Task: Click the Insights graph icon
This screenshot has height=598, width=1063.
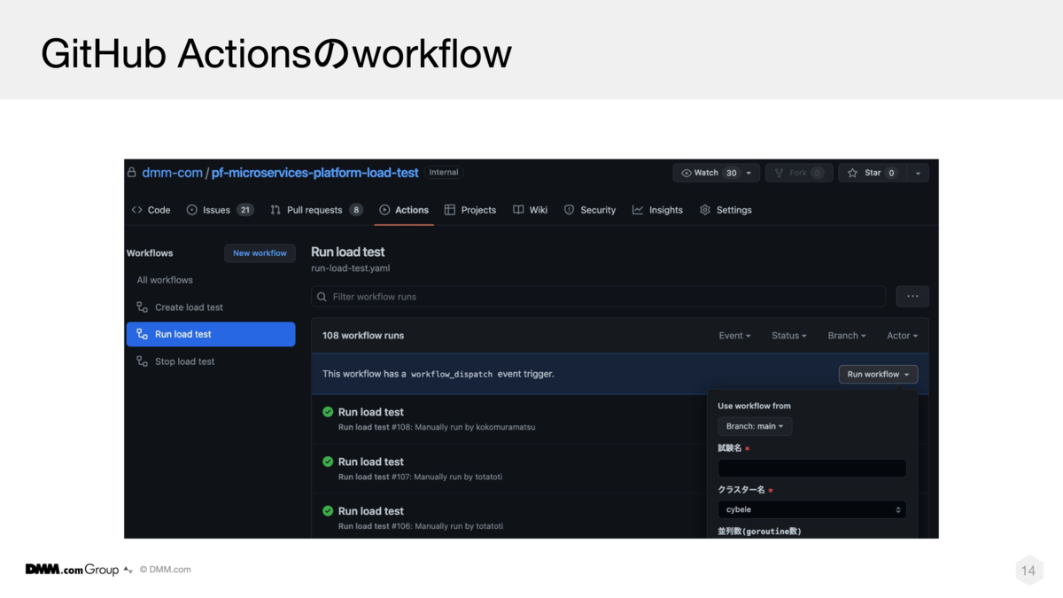Action: coord(638,210)
